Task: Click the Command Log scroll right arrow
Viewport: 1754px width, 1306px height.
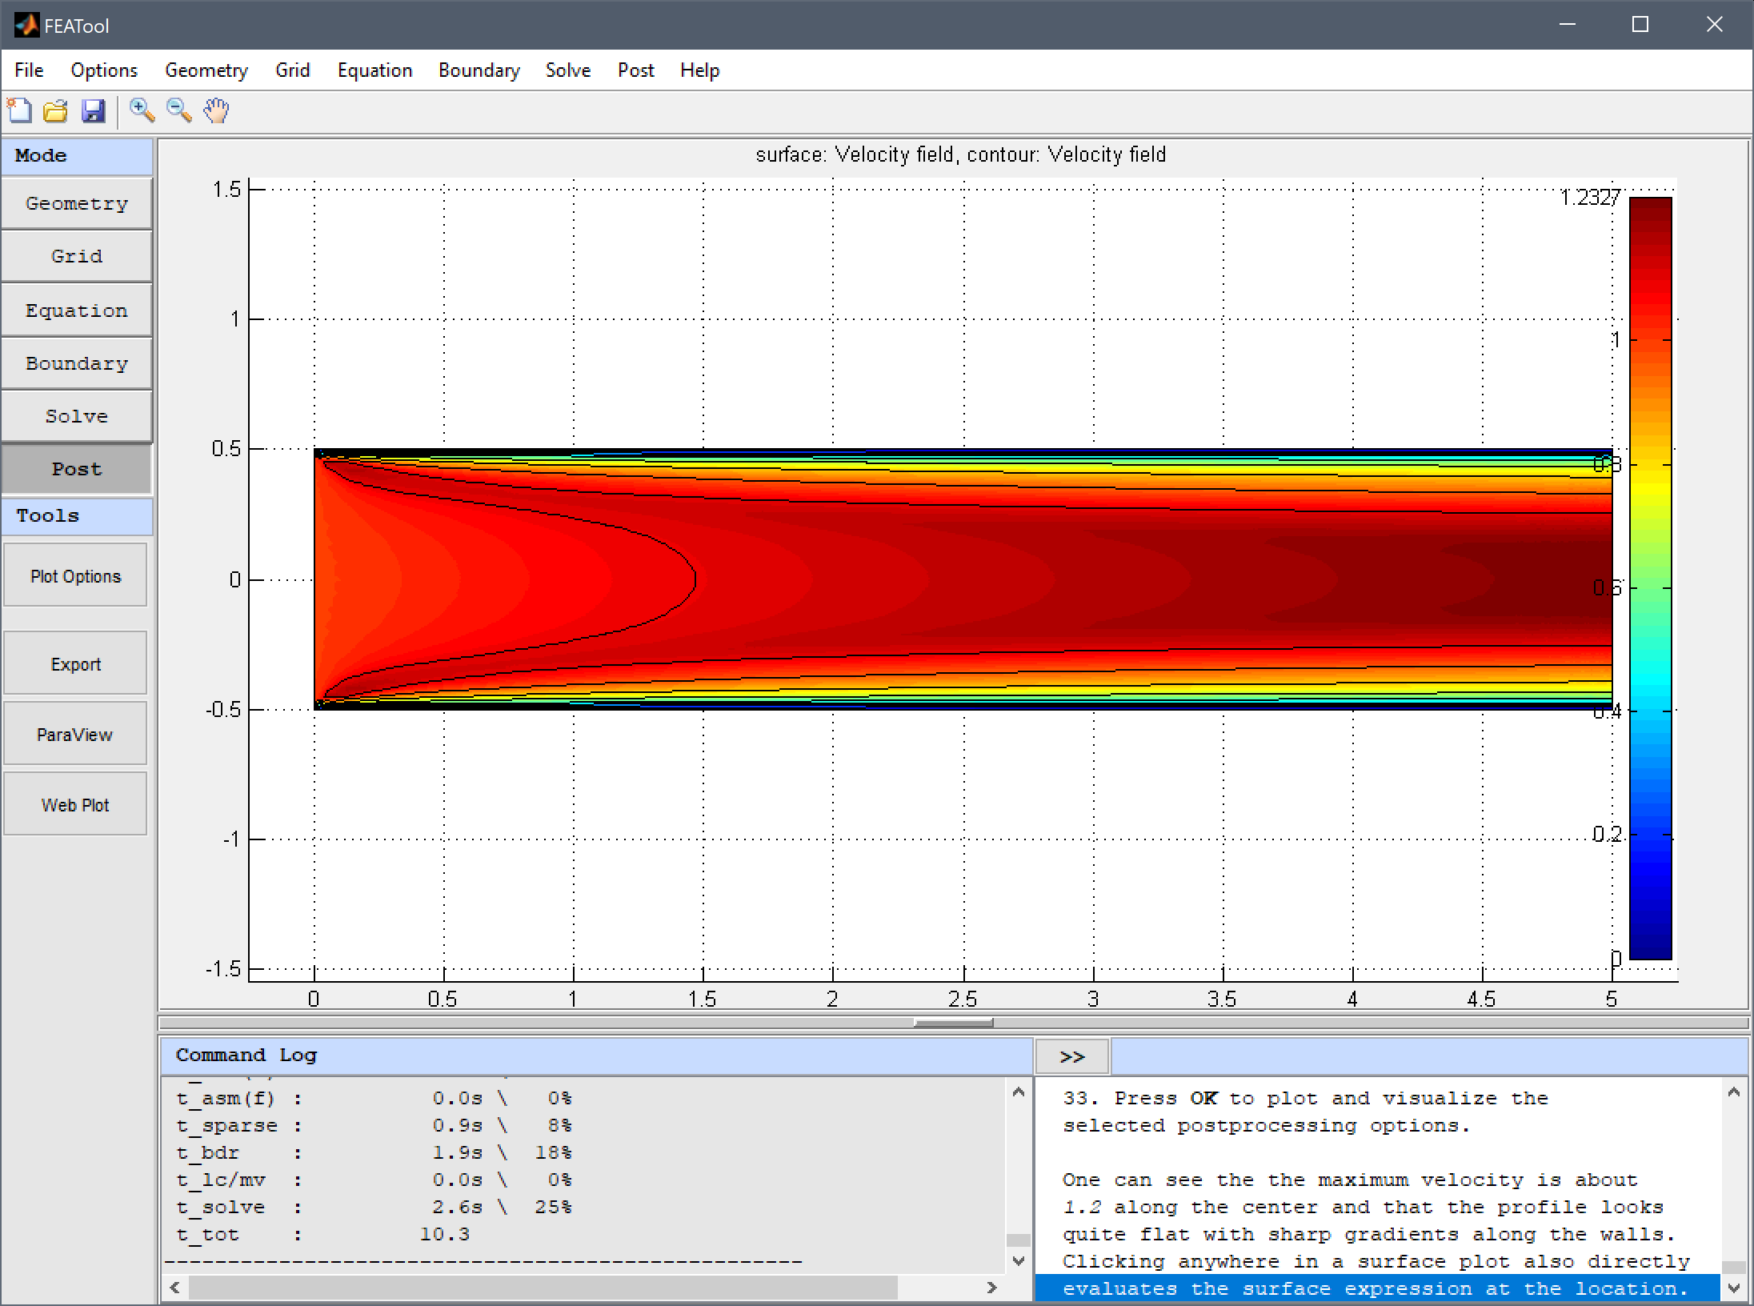Action: [992, 1287]
